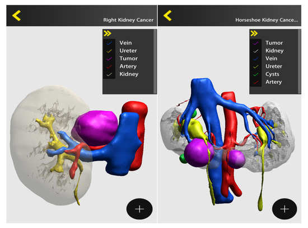Viewport: 308px width, 228px height.
Task: Toggle Artery checkmark in Horseshoe Kidney legend
Action: point(255,82)
